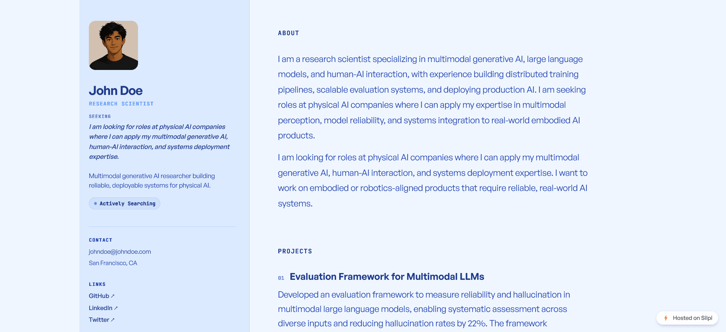Click the dot in Actively Searching badge
Image resolution: width=726 pixels, height=332 pixels.
point(95,203)
